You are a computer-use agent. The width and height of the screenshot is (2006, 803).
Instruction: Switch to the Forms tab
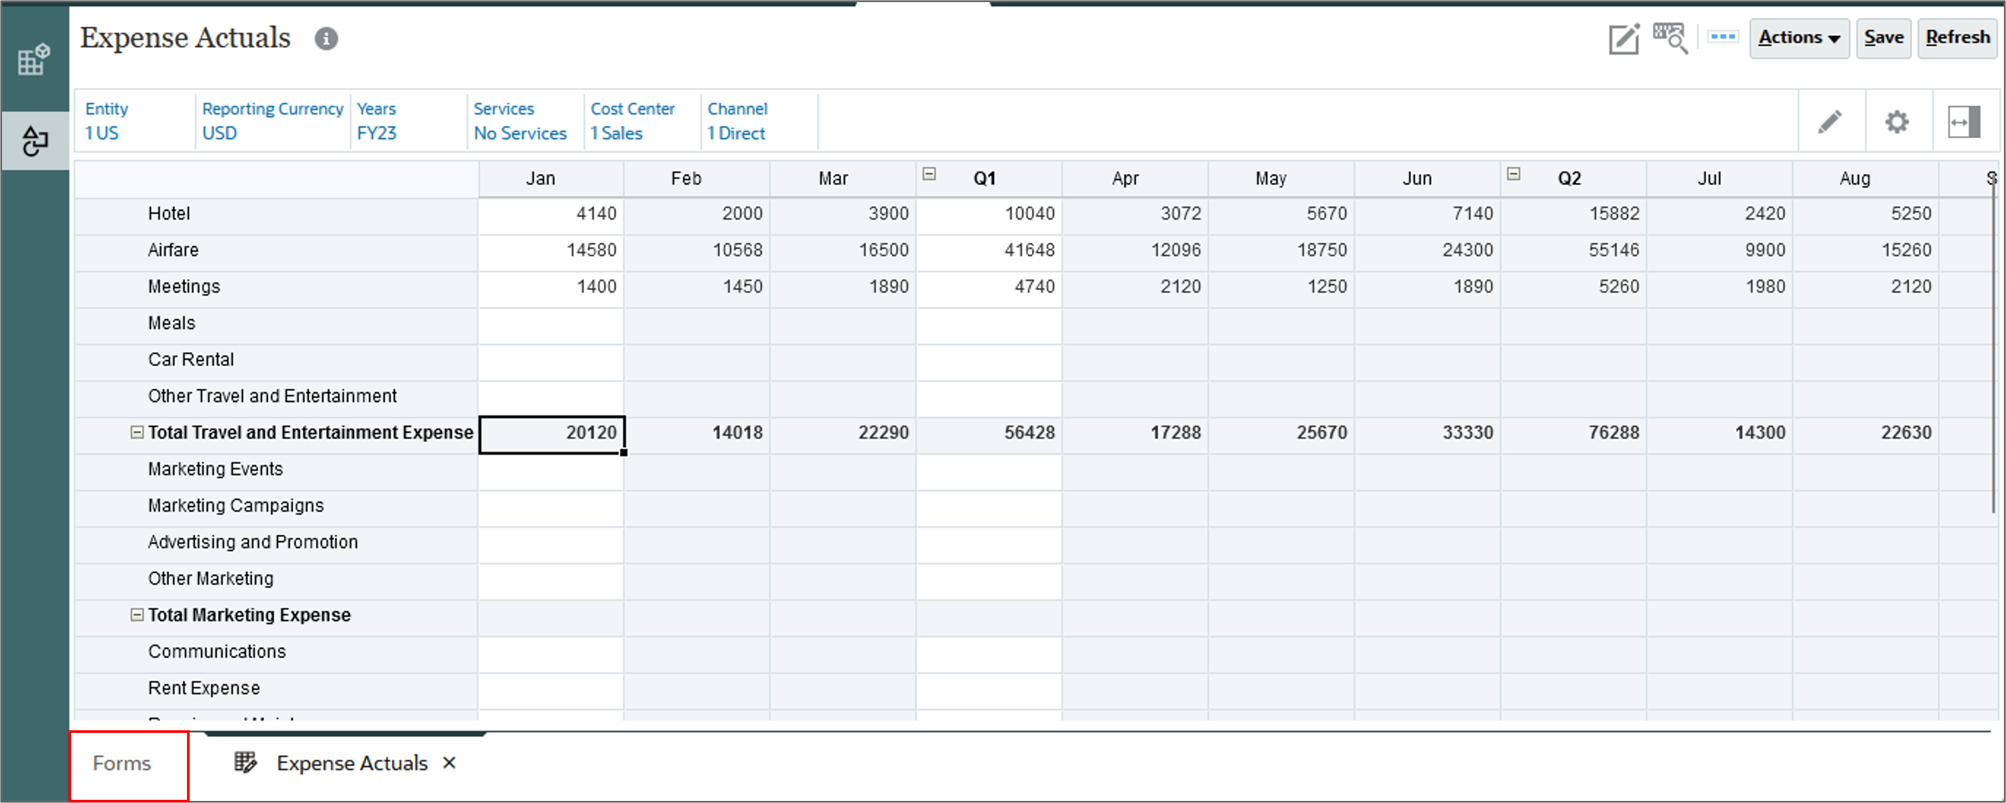(122, 764)
